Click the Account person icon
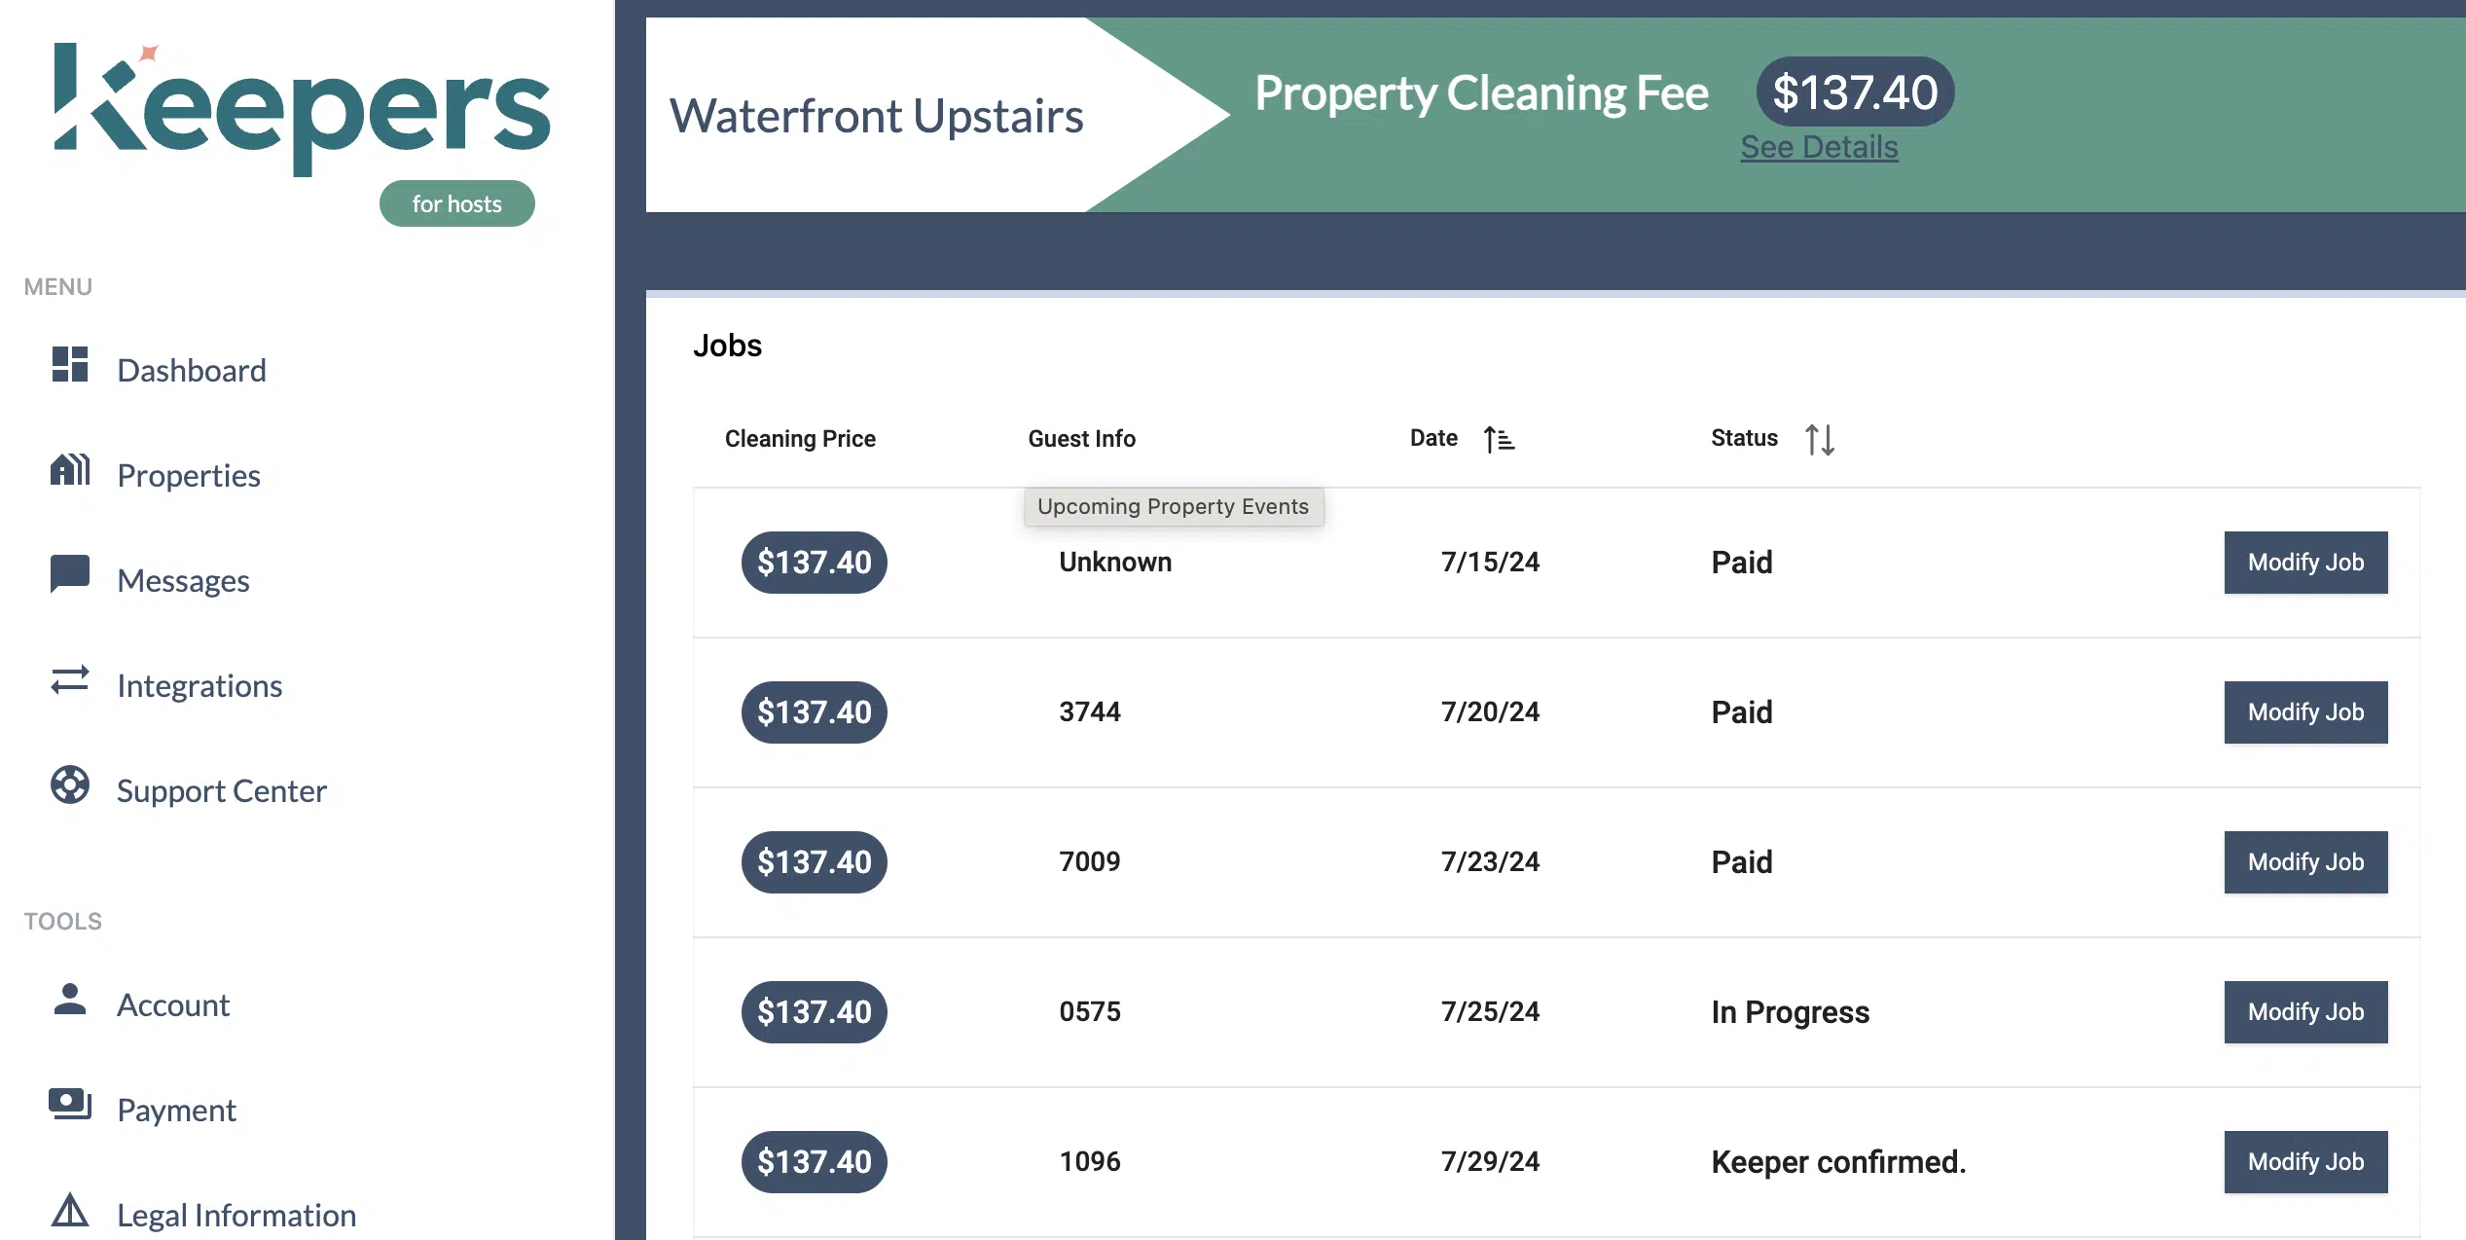 point(70,1000)
